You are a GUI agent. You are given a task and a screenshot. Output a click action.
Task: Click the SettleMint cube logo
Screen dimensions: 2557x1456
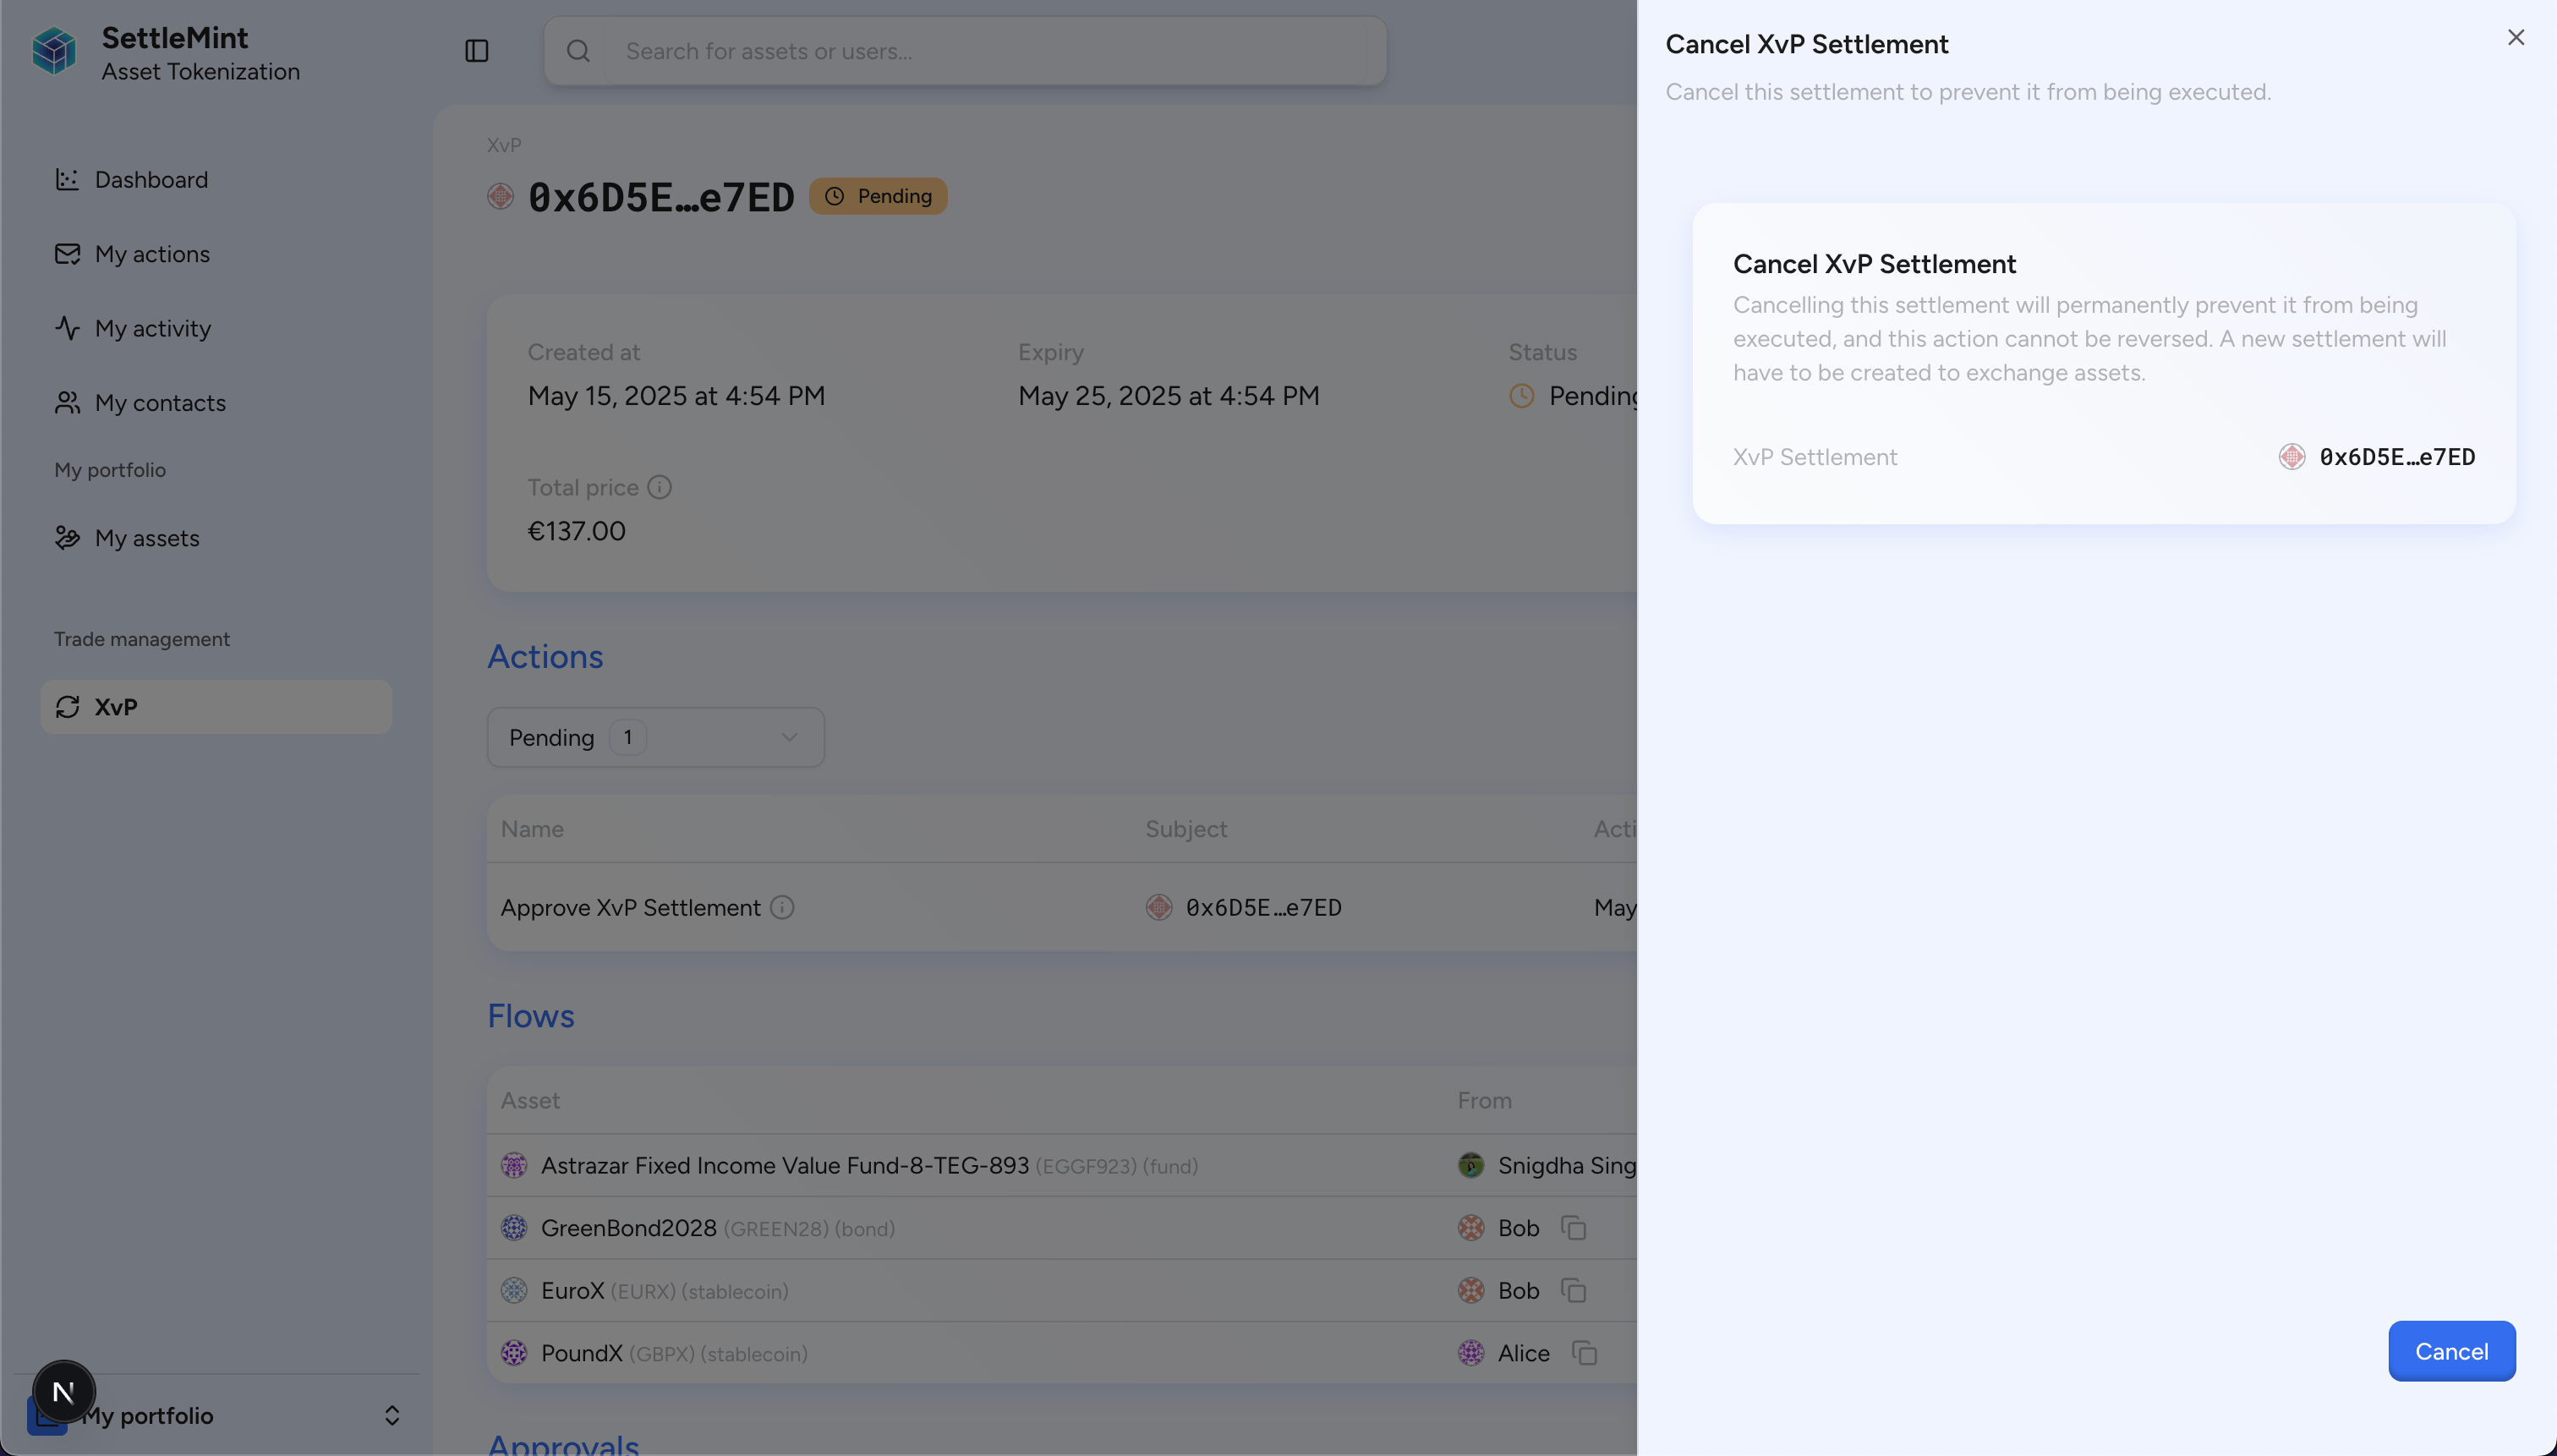tap(54, 51)
